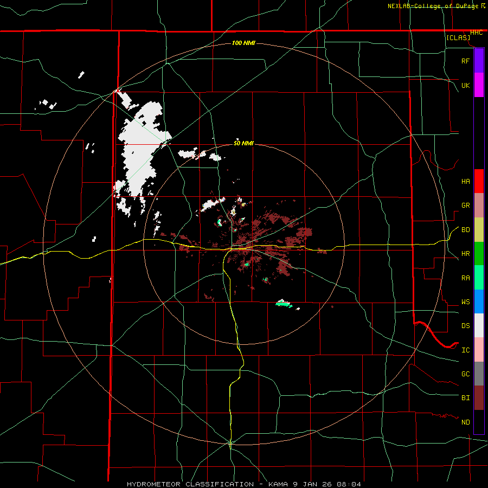The image size is (488, 488).
Task: Click the WS legend label
Action: [465, 302]
